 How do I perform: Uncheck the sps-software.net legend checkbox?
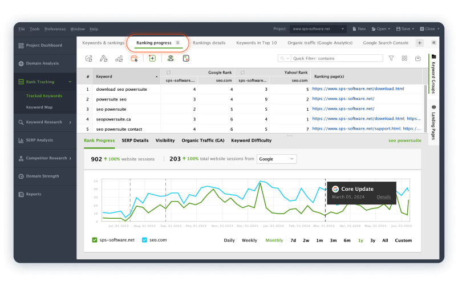tap(95, 240)
